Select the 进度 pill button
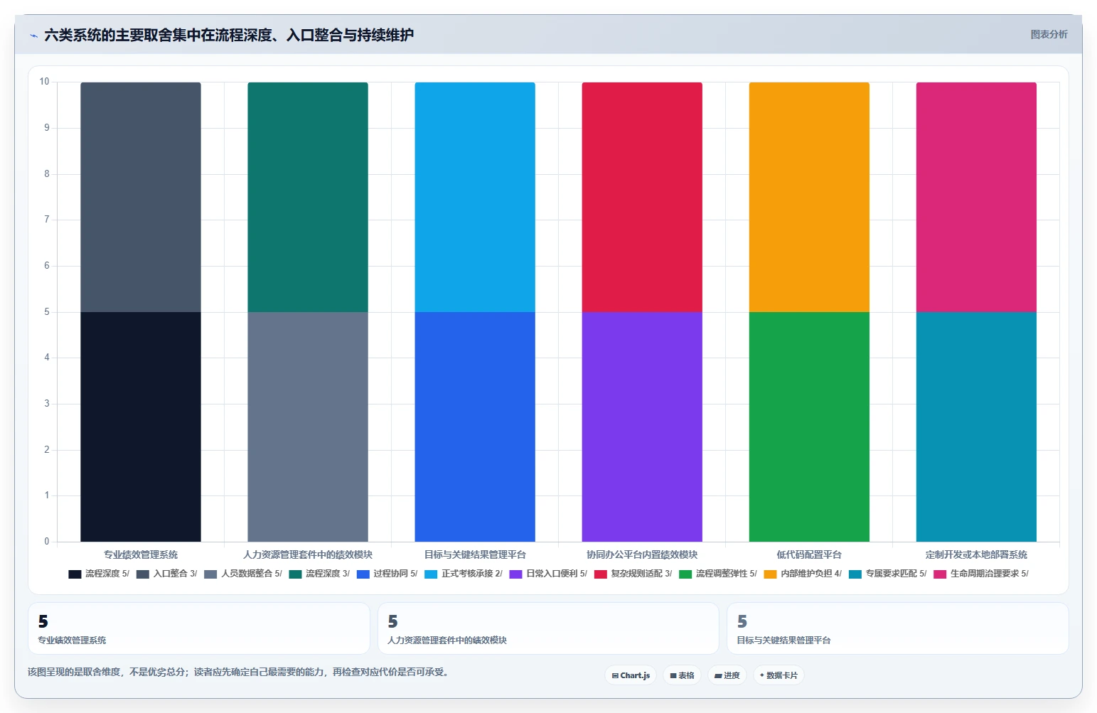 [727, 675]
